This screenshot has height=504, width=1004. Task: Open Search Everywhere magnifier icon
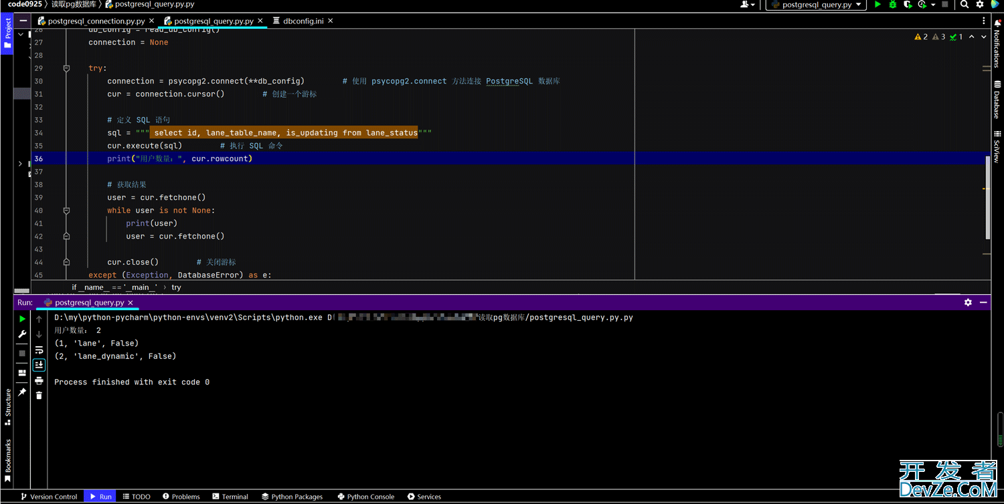[965, 4]
